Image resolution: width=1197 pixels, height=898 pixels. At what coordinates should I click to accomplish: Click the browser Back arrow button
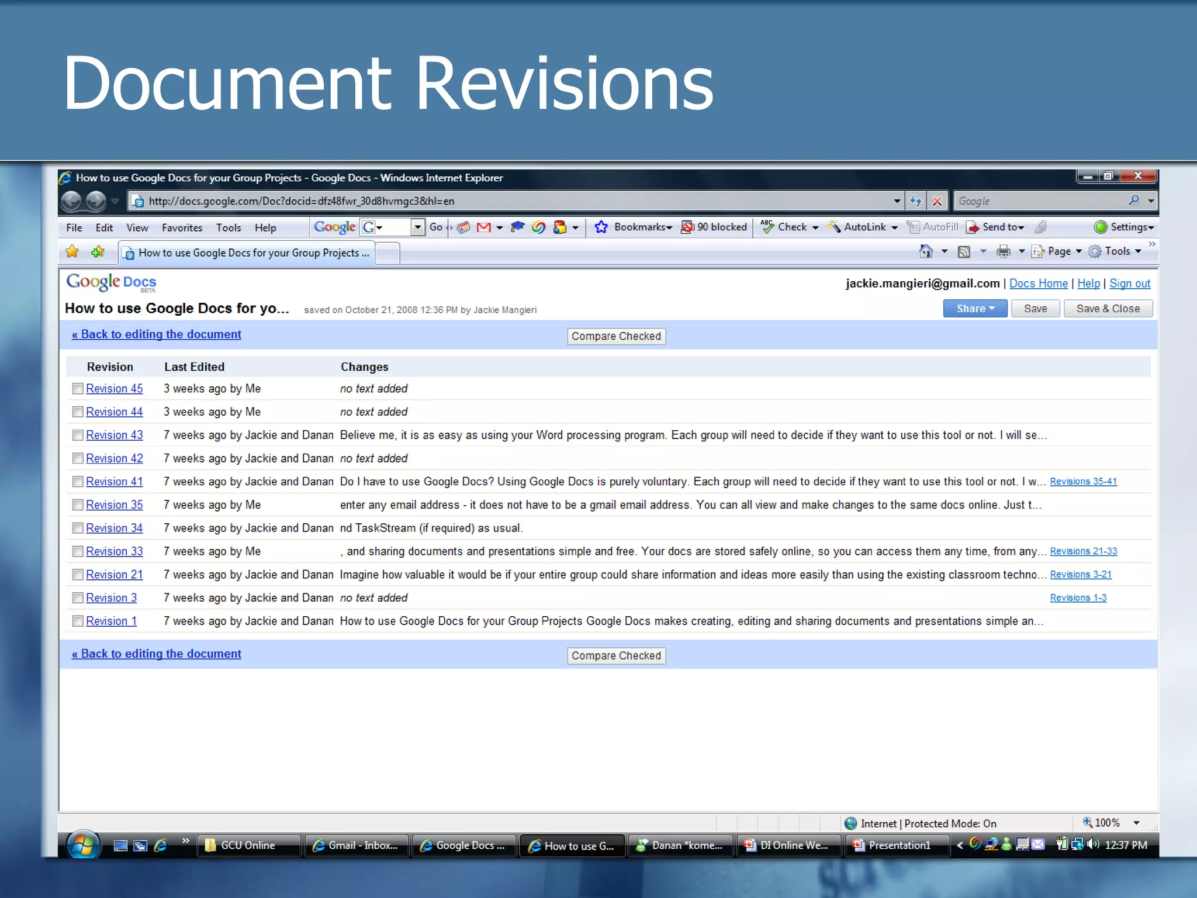[x=71, y=201]
